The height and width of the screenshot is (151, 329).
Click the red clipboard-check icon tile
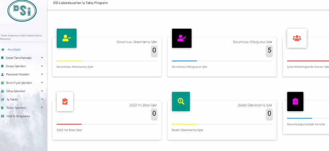click(x=65, y=101)
